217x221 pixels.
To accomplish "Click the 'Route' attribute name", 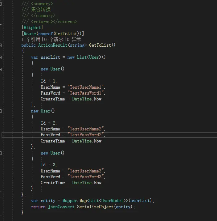I will coord(30,34).
